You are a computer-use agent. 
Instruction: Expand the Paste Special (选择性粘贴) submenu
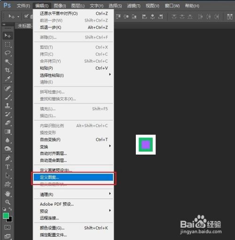[x=110, y=74]
